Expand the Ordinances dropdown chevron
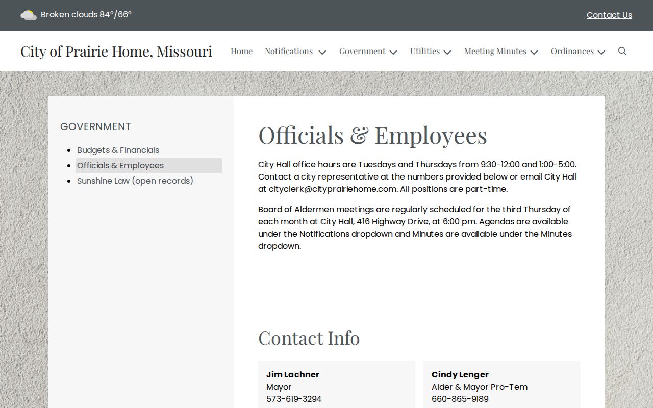The image size is (653, 408). [x=601, y=52]
